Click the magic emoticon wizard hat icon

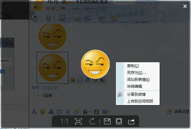pos(51,112)
